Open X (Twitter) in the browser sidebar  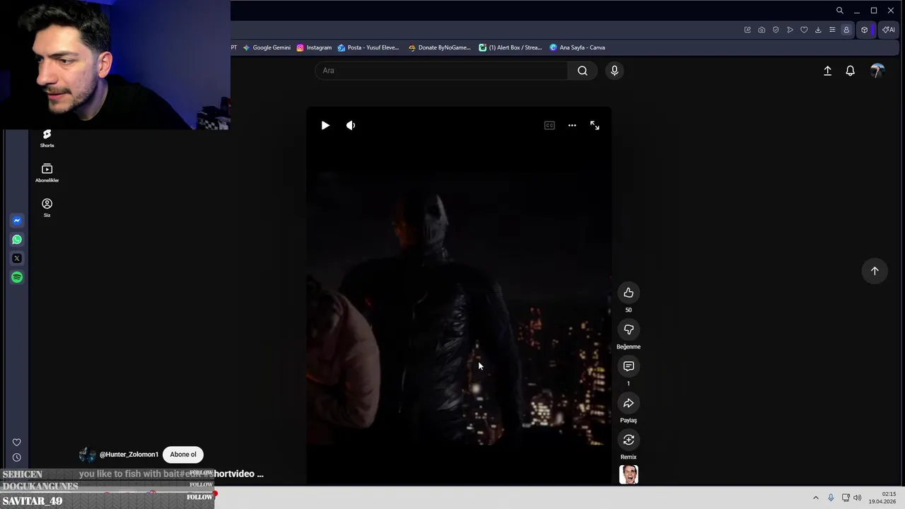click(x=17, y=259)
